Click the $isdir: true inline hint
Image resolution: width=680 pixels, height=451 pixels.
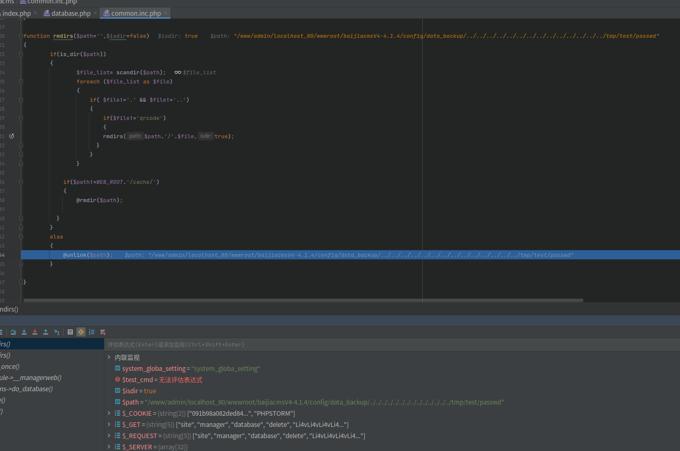[x=178, y=36]
